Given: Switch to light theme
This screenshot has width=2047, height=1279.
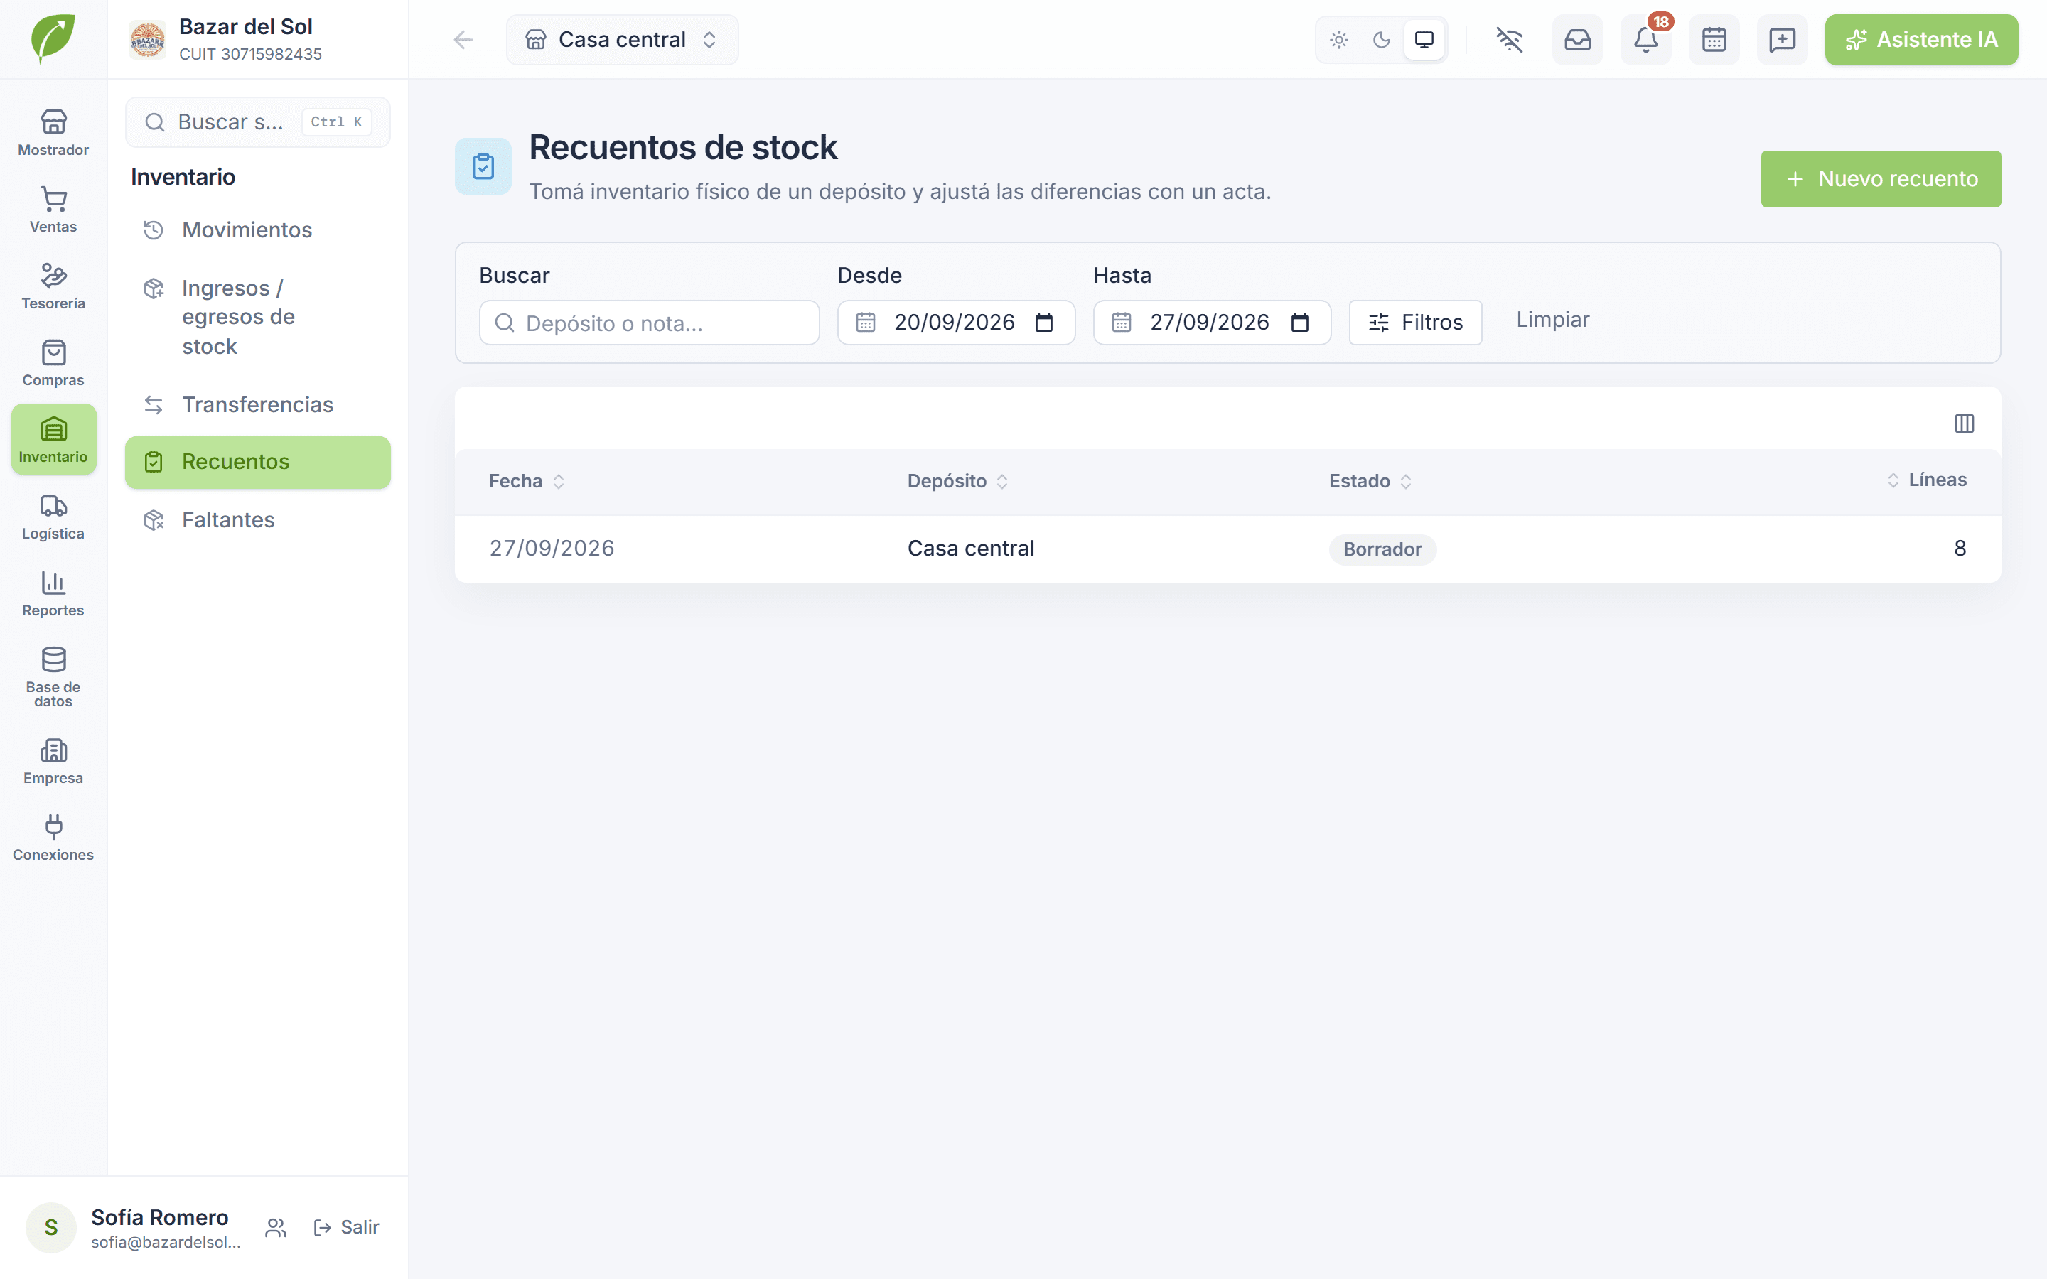Looking at the screenshot, I should 1339,40.
